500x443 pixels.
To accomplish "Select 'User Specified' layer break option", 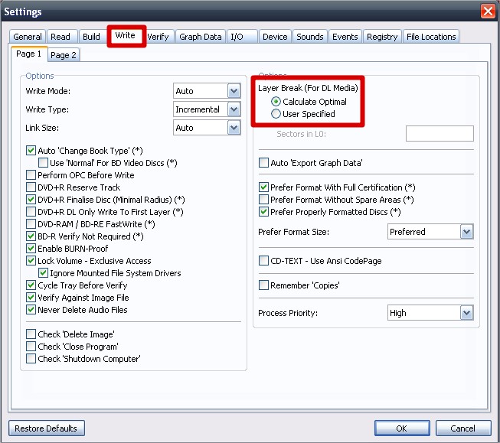I will 276,114.
